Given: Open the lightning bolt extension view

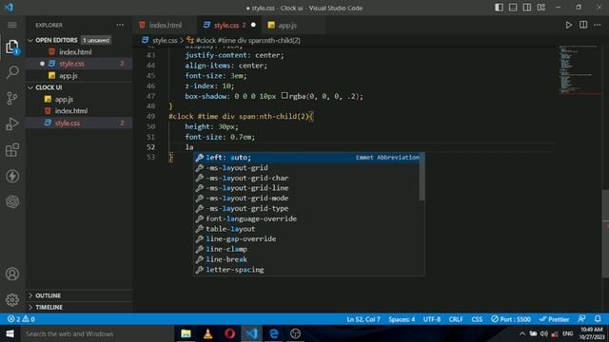Looking at the screenshot, I should pos(12,176).
